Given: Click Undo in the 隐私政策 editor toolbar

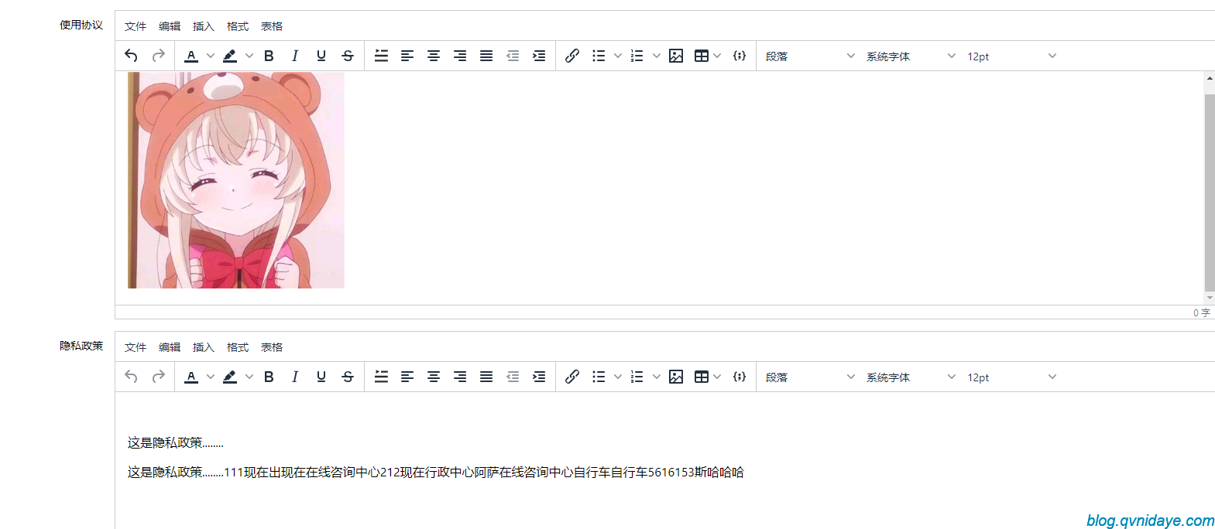Looking at the screenshot, I should click(132, 377).
